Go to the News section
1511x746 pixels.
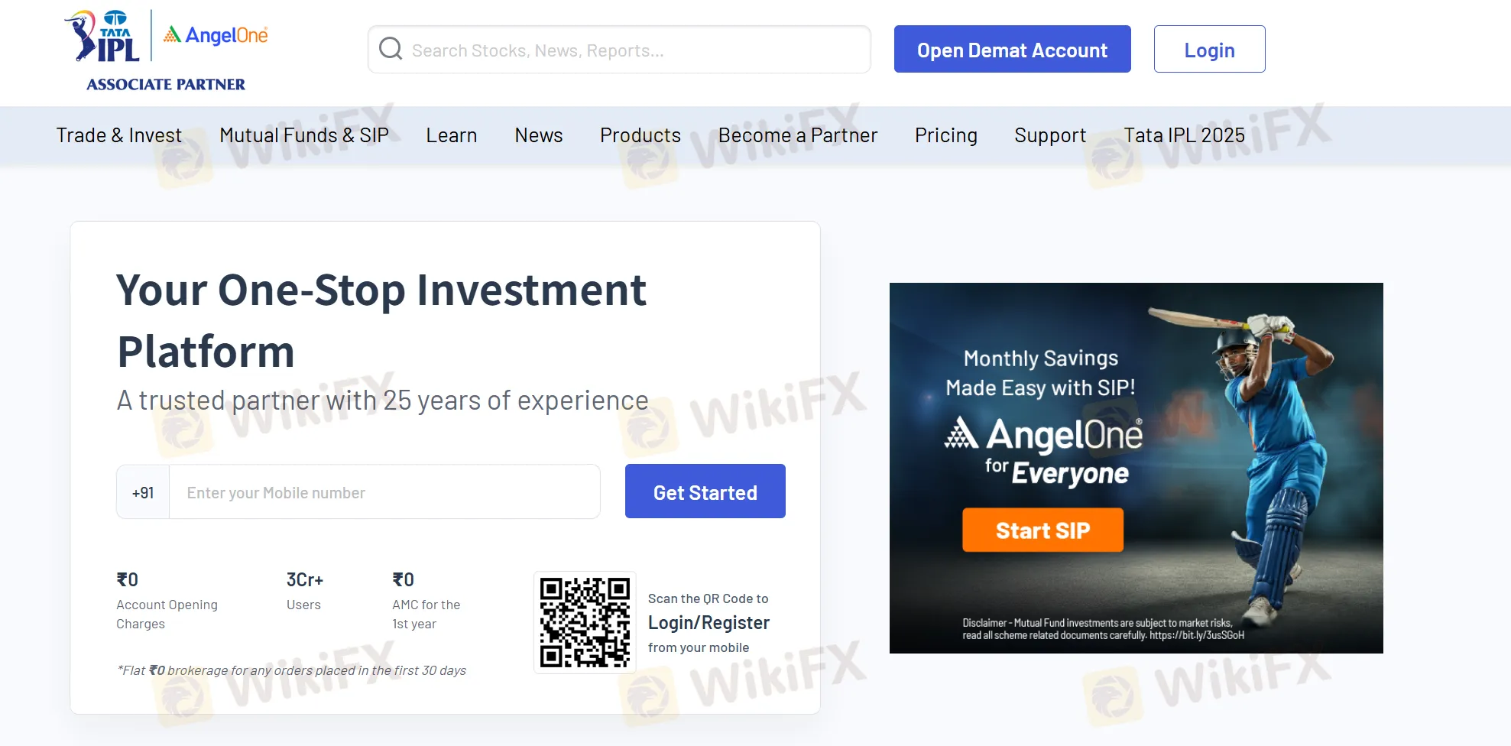pyautogui.click(x=539, y=135)
